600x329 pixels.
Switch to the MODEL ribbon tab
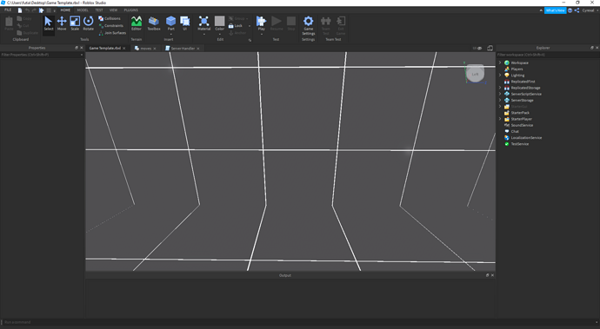pos(83,10)
